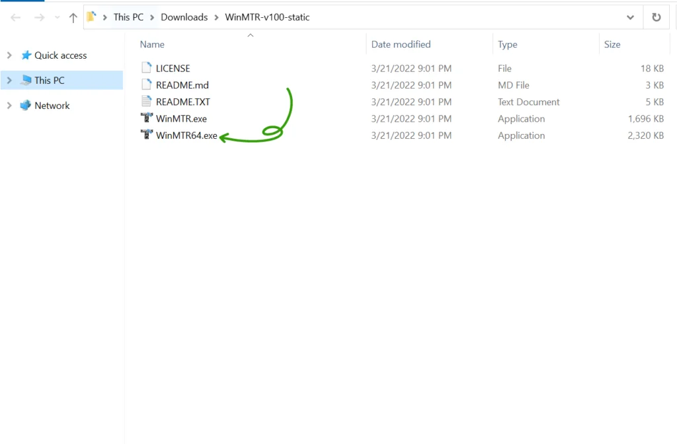Click the Network globe icon

click(26, 105)
